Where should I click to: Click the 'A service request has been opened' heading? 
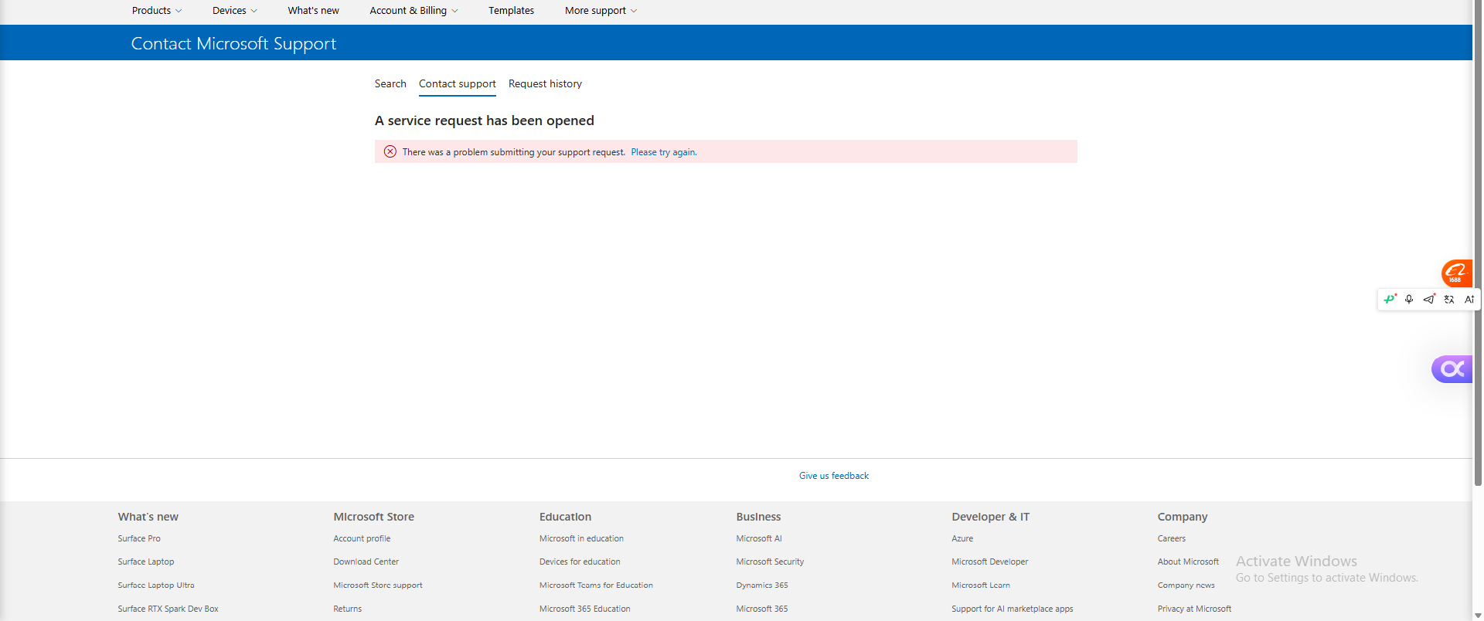[x=485, y=120]
